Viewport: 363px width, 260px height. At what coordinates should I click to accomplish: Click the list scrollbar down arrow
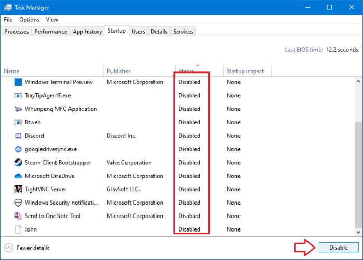[358, 232]
